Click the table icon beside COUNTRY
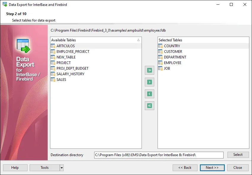The image size is (252, 175). pyautogui.click(x=160, y=46)
